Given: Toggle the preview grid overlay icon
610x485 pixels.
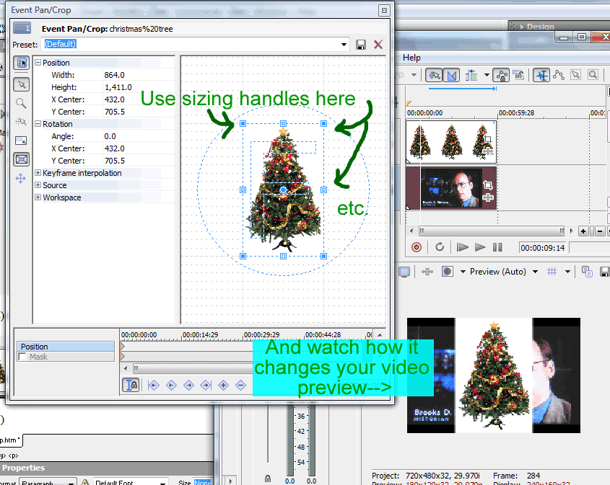Looking at the screenshot, I should [x=552, y=272].
